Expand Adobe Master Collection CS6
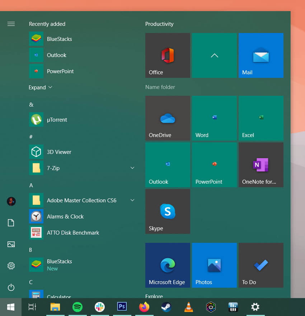 pos(132,200)
